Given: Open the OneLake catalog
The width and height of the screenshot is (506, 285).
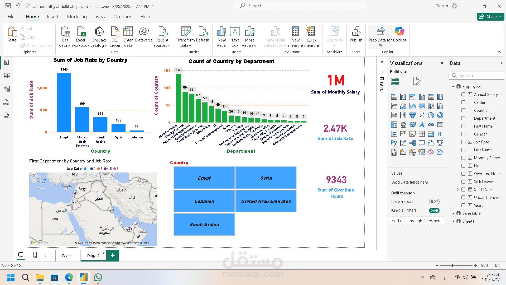Looking at the screenshot, I should click(99, 37).
